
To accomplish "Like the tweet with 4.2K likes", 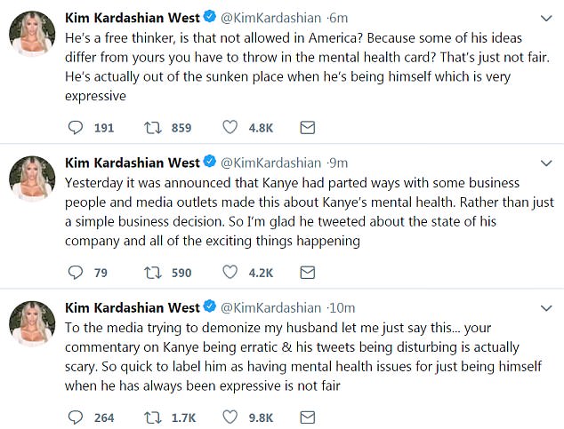I will click(230, 272).
